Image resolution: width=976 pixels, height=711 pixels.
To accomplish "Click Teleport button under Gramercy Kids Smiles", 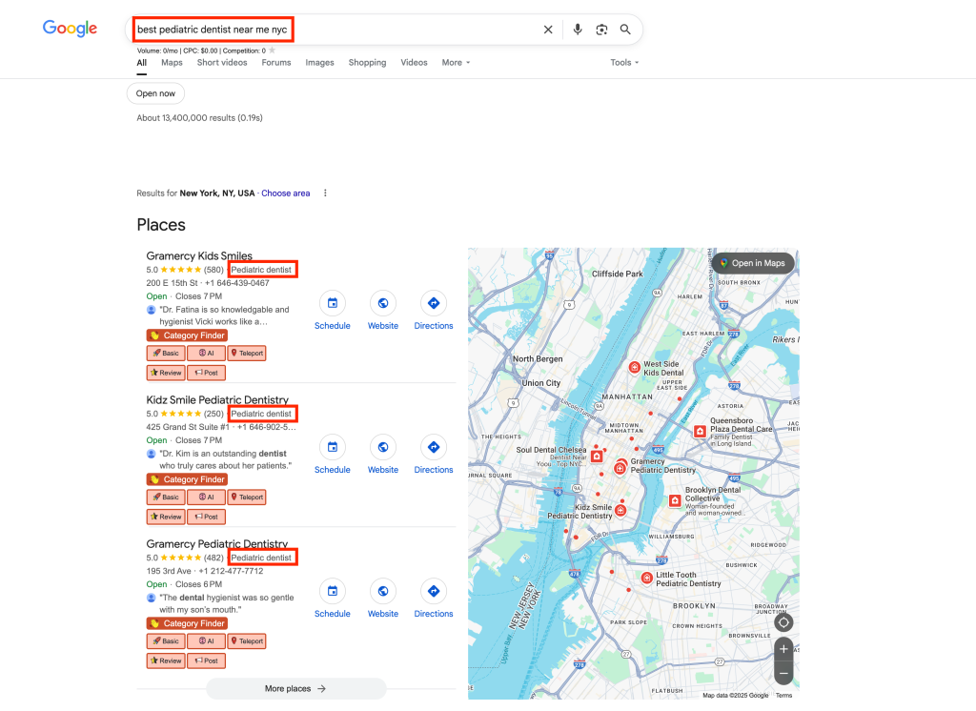I will 247,353.
